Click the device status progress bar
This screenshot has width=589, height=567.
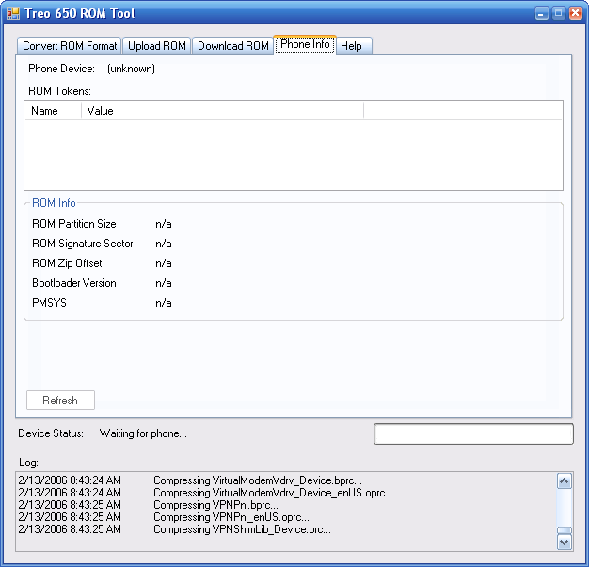473,434
